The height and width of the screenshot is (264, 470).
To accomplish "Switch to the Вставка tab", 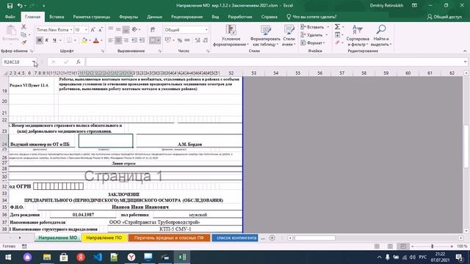I will point(57,17).
